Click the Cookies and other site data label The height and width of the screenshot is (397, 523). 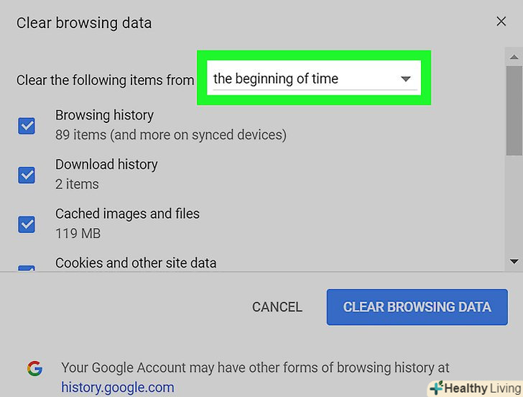coord(136,263)
